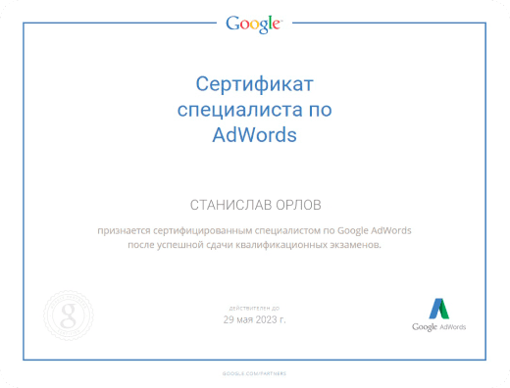Click the "Google" wordmark under the AdWords triangle
Screen dimensions: 510x388
[x=425, y=327]
